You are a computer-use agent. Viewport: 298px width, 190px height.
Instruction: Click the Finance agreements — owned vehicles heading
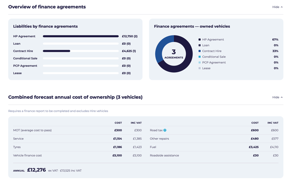pos(192,26)
